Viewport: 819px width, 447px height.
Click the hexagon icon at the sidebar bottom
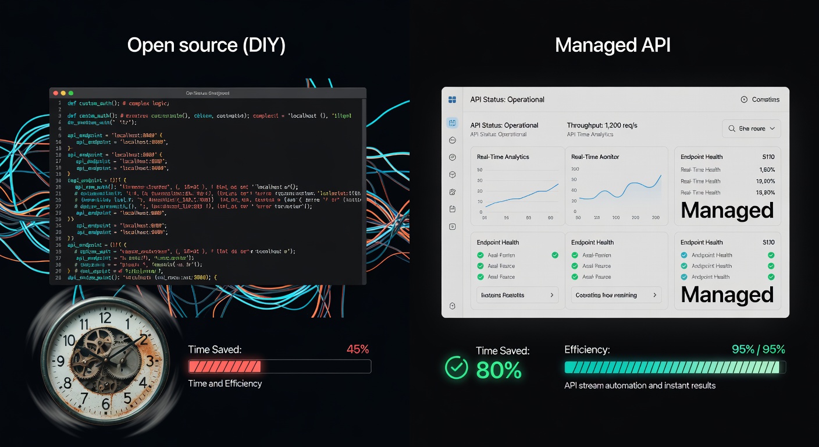point(452,306)
